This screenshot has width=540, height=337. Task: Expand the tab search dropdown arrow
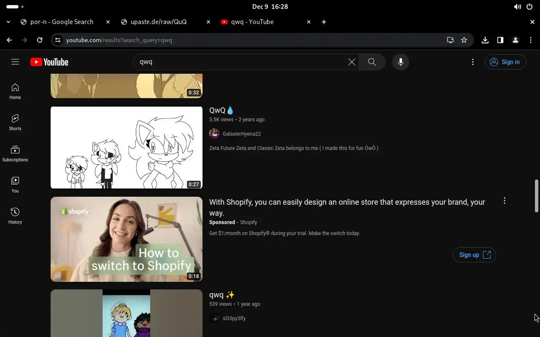(x=8, y=22)
